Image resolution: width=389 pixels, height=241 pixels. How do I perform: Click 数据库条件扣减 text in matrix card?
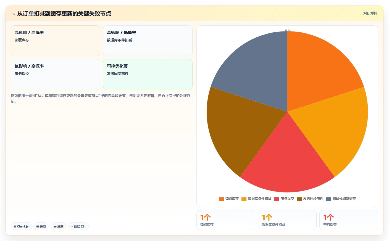pyautogui.click(x=119, y=40)
